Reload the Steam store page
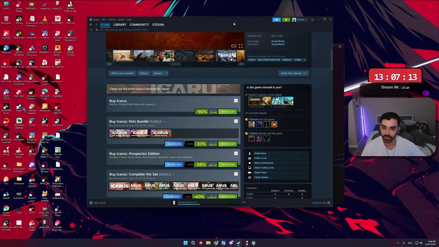This screenshot has width=439, height=247. (91, 30)
